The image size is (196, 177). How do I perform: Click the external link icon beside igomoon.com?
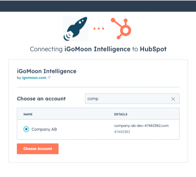click(x=49, y=77)
